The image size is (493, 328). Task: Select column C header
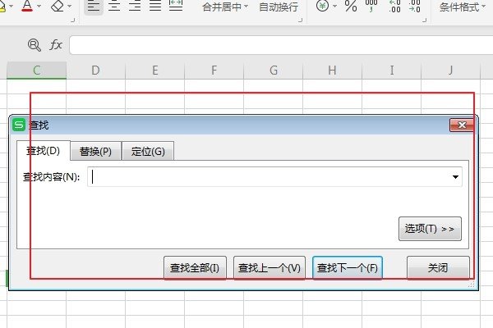36,71
